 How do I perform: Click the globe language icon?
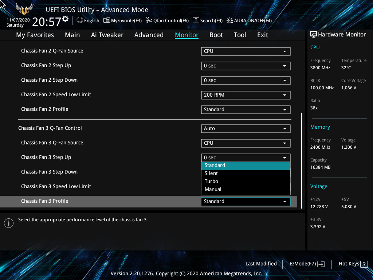click(80, 20)
